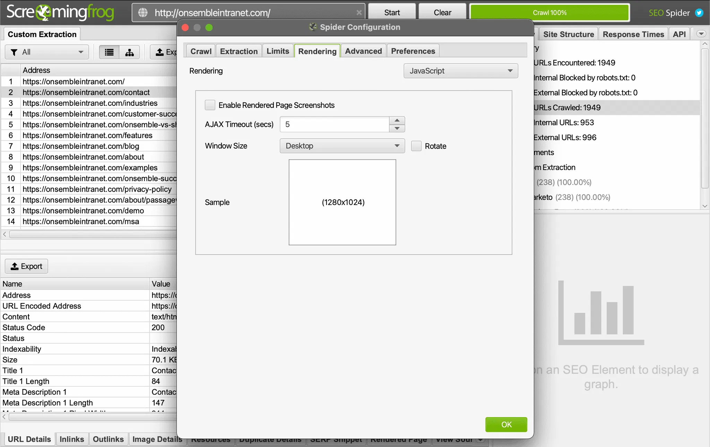Click the globe icon in URL bar

click(143, 13)
